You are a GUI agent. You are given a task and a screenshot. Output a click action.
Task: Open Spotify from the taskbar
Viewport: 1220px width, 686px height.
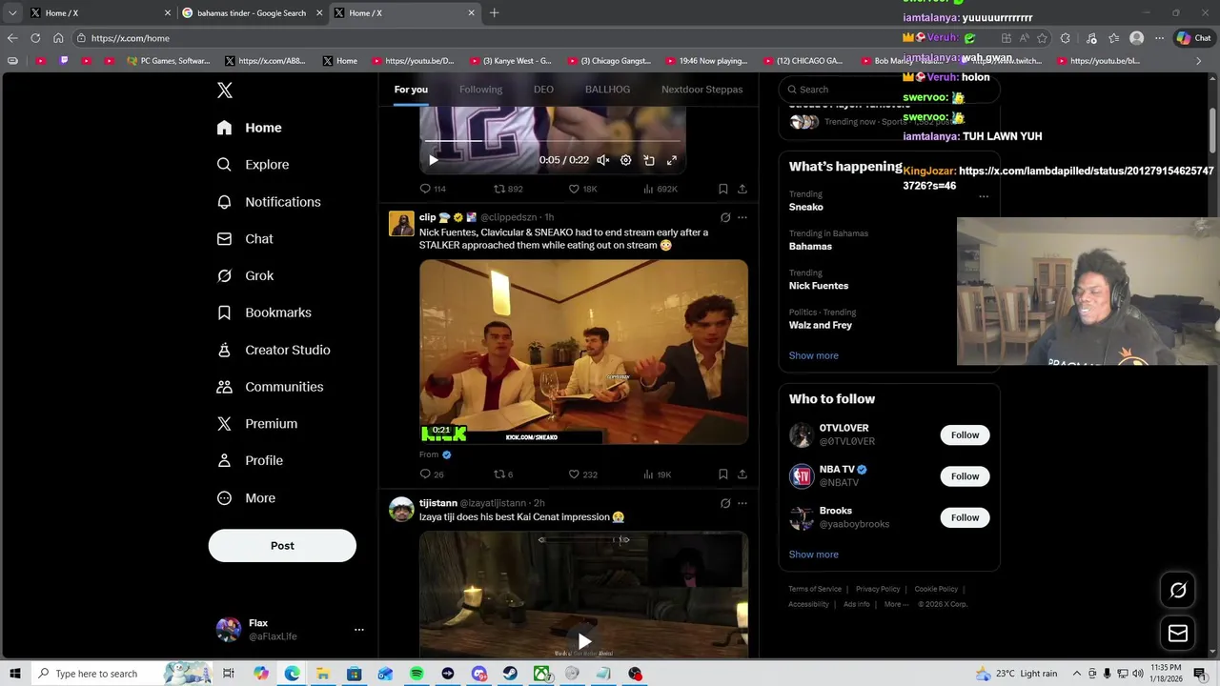pos(417,674)
